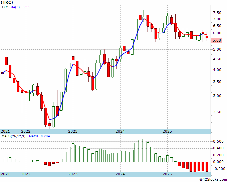Click the 0.400 MACD axis label
Viewport: 227px width, 182px height.
pyautogui.click(x=218, y=148)
